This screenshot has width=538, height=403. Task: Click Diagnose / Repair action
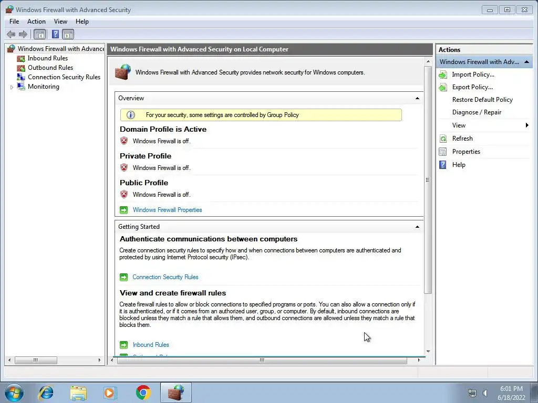[477, 112]
